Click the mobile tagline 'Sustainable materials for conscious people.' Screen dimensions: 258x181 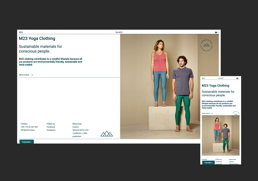[x=218, y=94]
